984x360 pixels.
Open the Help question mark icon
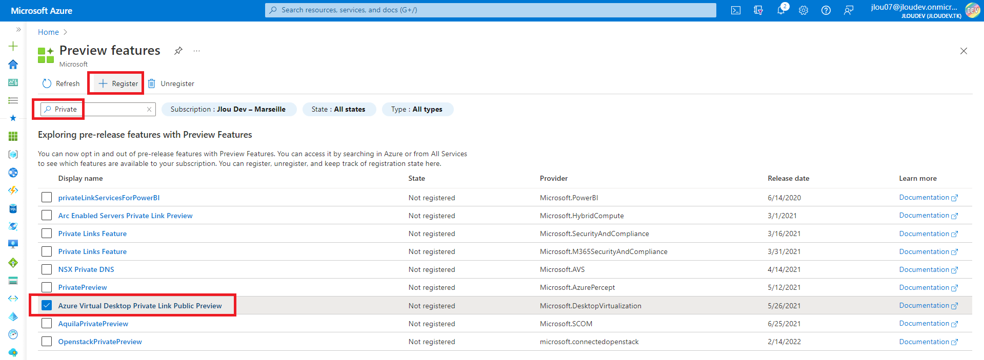pos(826,10)
